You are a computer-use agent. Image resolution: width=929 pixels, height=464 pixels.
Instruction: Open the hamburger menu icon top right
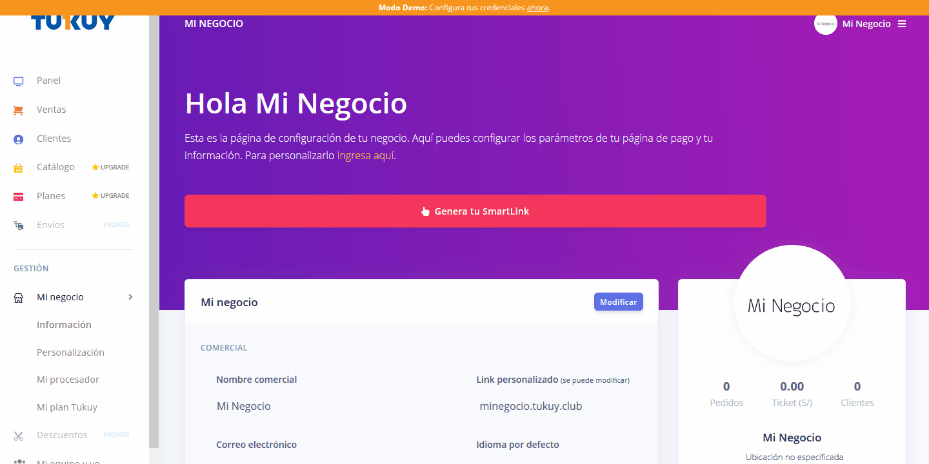click(x=902, y=24)
